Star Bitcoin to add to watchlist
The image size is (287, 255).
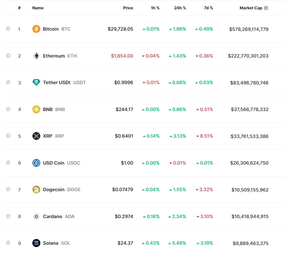point(8,29)
